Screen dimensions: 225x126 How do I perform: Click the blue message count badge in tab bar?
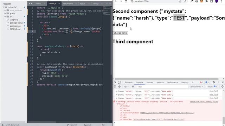[207, 82]
